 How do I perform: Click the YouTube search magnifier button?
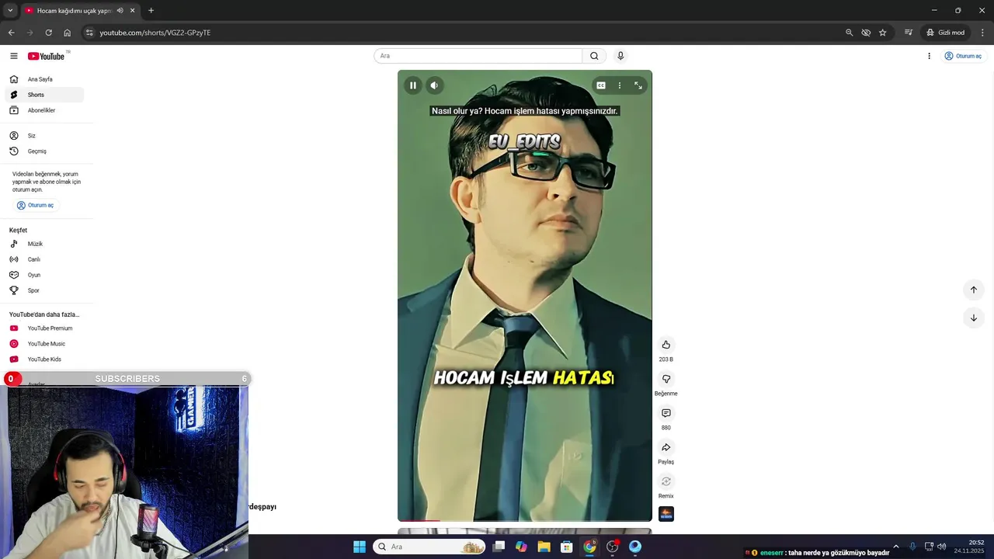coord(594,56)
